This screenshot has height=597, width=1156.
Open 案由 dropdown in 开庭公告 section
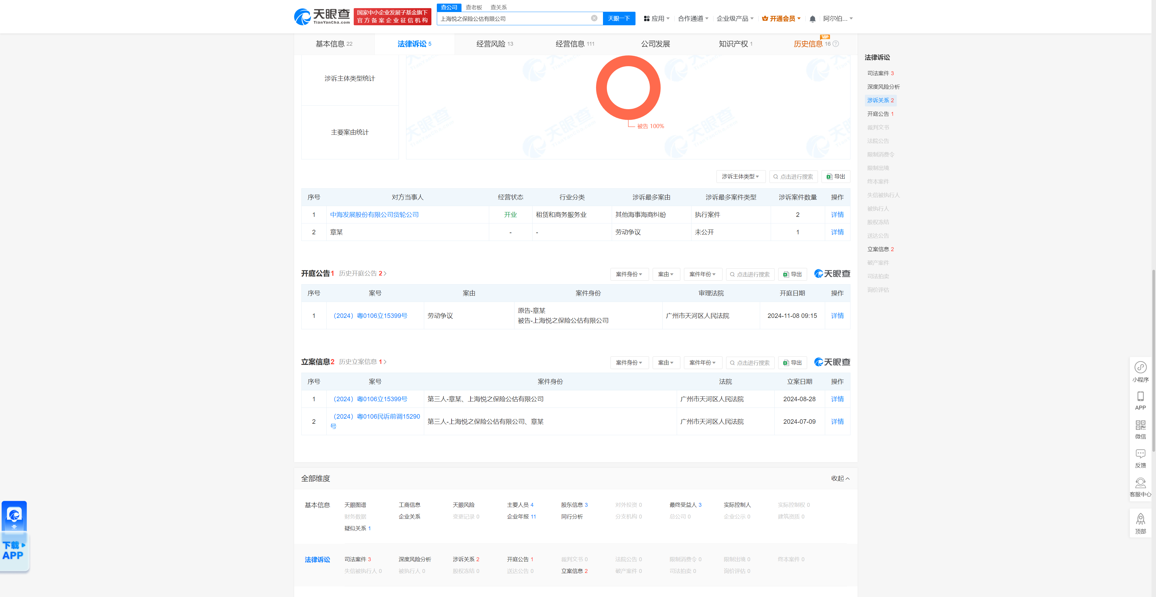[666, 274]
